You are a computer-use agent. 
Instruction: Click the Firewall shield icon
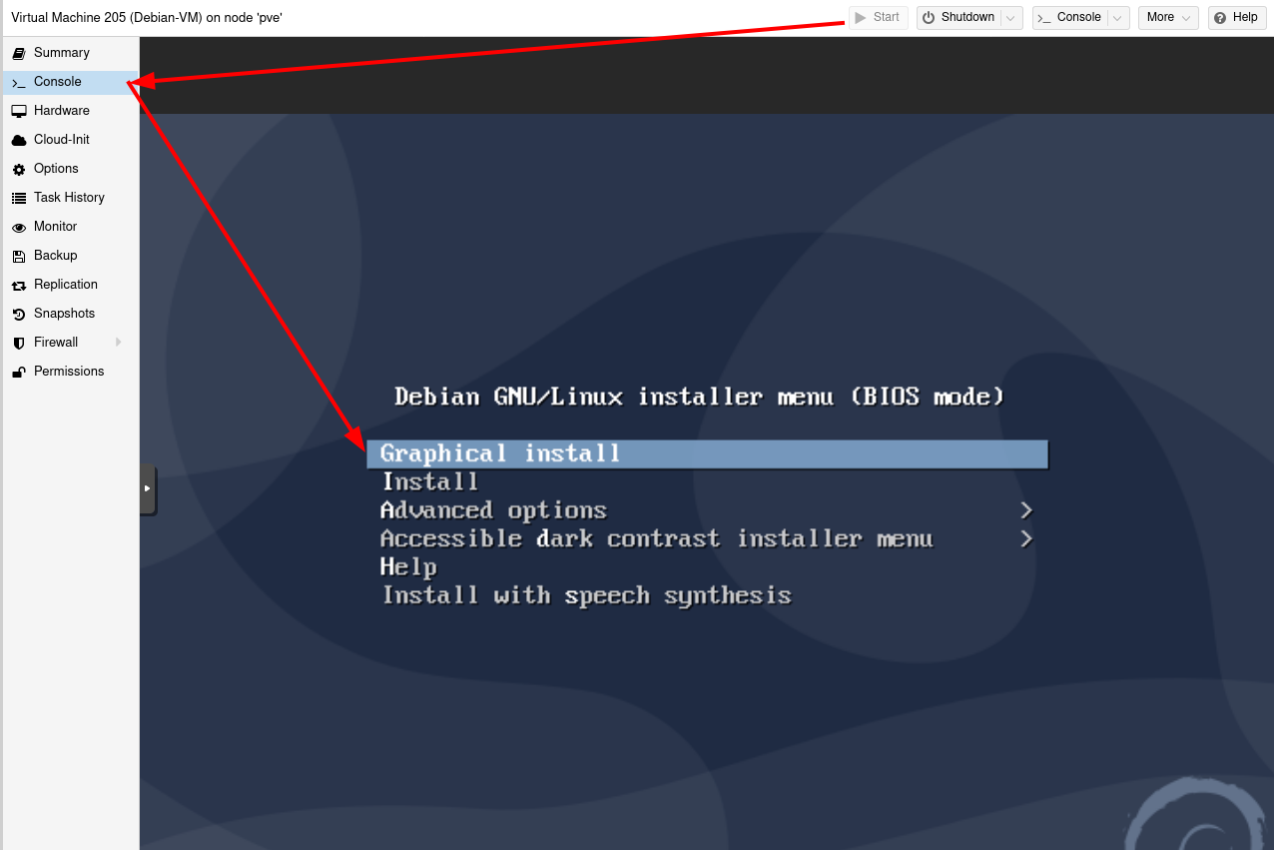coord(18,343)
